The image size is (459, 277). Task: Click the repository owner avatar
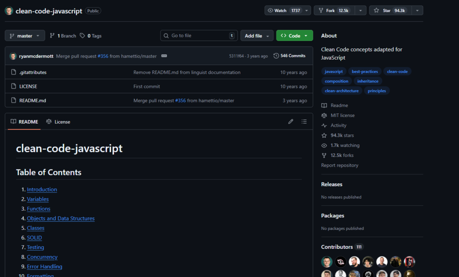coord(9,11)
